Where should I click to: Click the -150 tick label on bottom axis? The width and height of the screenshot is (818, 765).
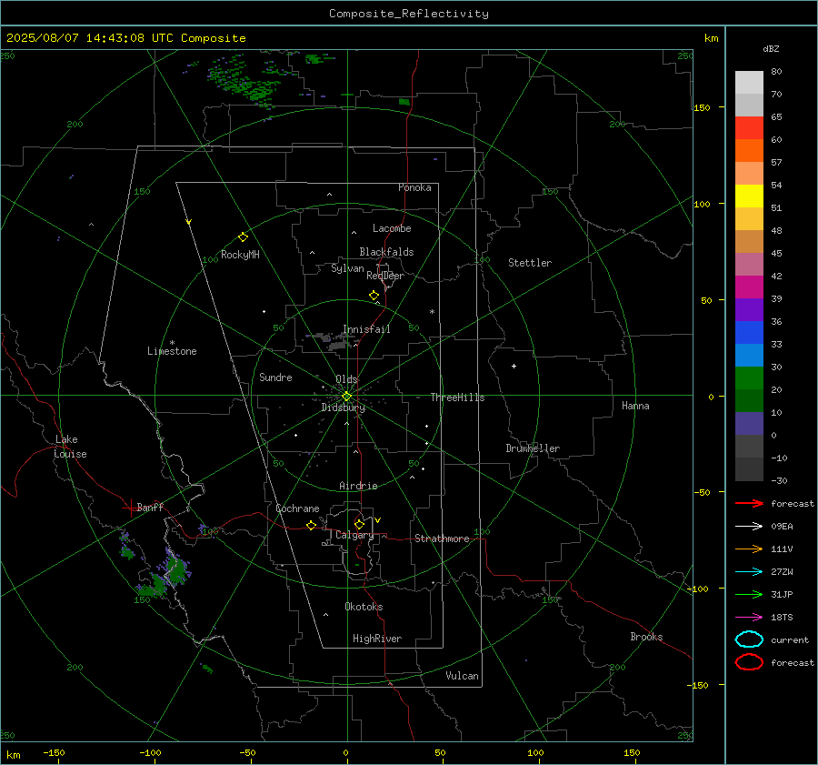(x=54, y=752)
